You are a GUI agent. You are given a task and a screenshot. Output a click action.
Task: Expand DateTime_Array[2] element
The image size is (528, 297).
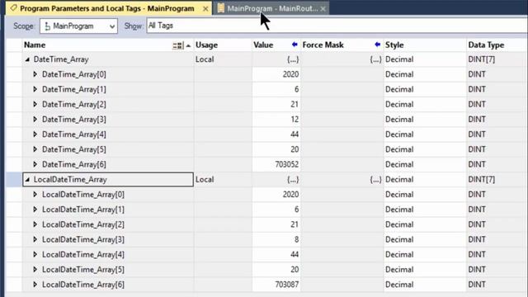[35, 104]
